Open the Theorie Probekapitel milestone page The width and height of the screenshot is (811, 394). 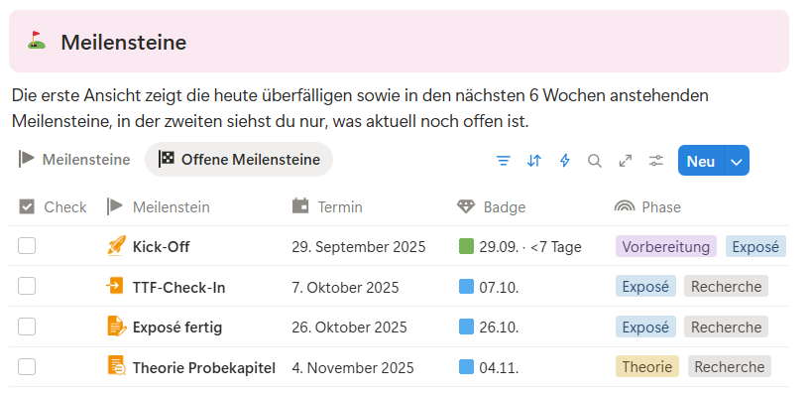tap(204, 367)
